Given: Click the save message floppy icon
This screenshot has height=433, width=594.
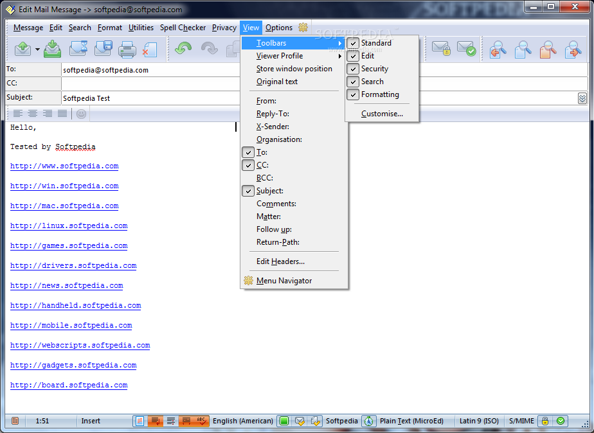Looking at the screenshot, I should coord(103,49).
